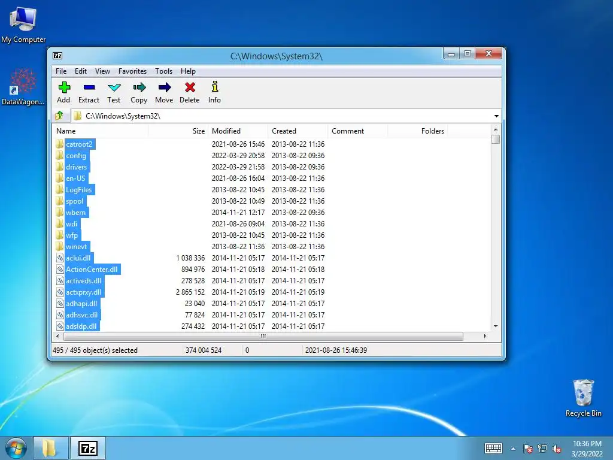This screenshot has width=613, height=460.
Task: Sort by Created column header
Action: point(298,131)
